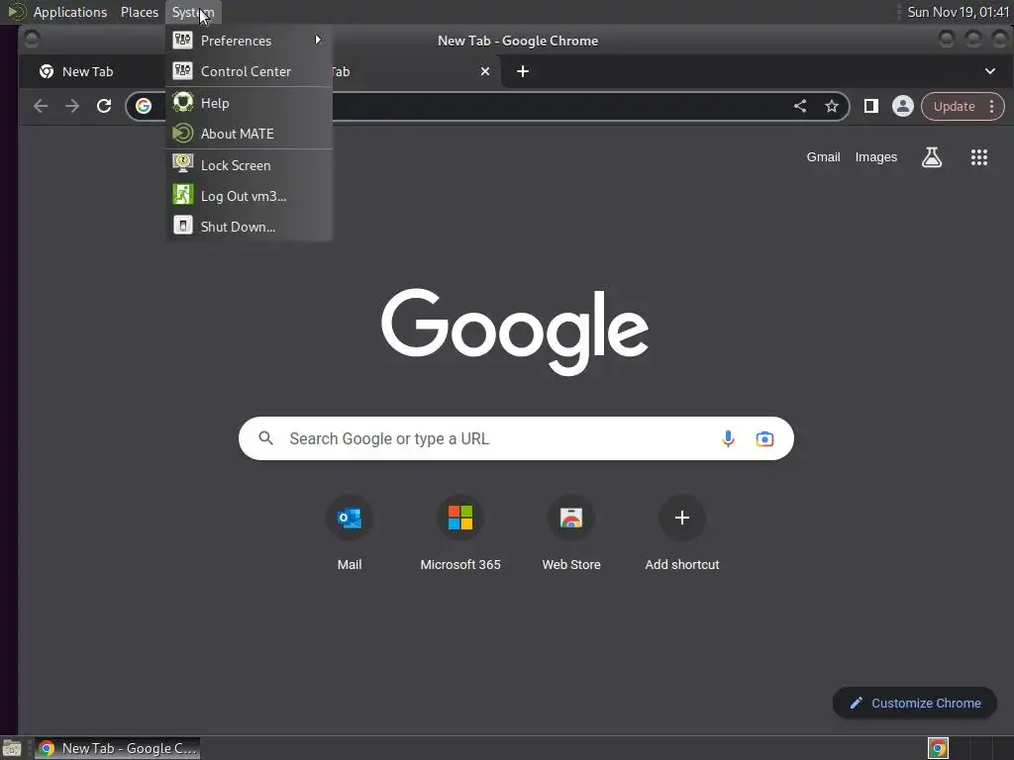Open Search Labs flask icon
Screen dimensions: 1014x760
(931, 157)
